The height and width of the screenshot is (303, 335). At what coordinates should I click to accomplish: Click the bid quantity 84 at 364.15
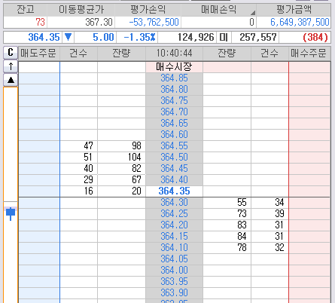(242, 237)
